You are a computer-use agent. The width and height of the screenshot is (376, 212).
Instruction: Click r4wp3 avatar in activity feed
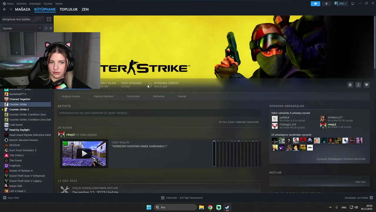click(x=61, y=135)
